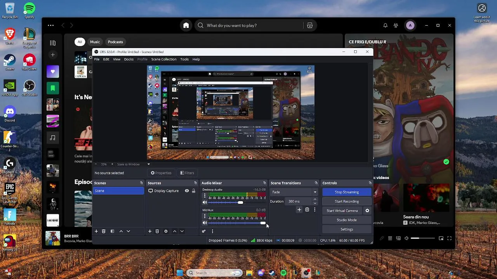The height and width of the screenshot is (279, 497).
Task: Open source properties gear in Sources dock
Action: [x=166, y=231]
